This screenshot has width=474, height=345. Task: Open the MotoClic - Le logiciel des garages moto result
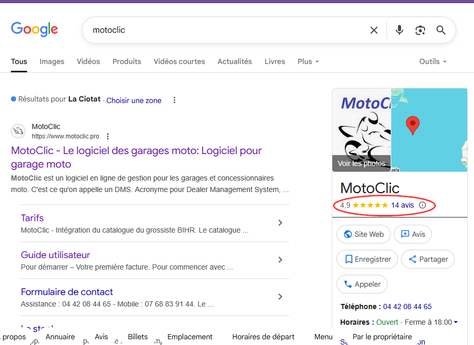(x=136, y=157)
